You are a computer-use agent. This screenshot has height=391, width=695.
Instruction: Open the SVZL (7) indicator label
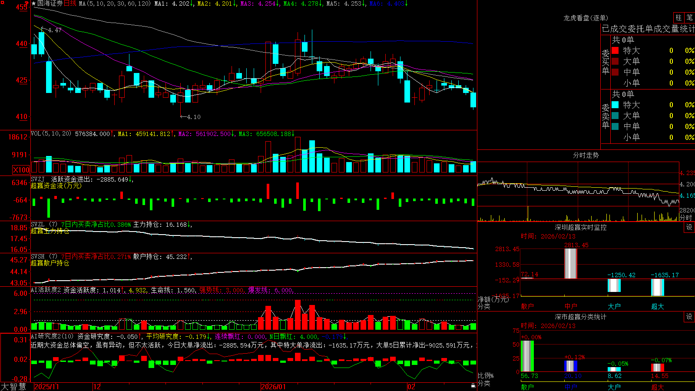pos(44,225)
